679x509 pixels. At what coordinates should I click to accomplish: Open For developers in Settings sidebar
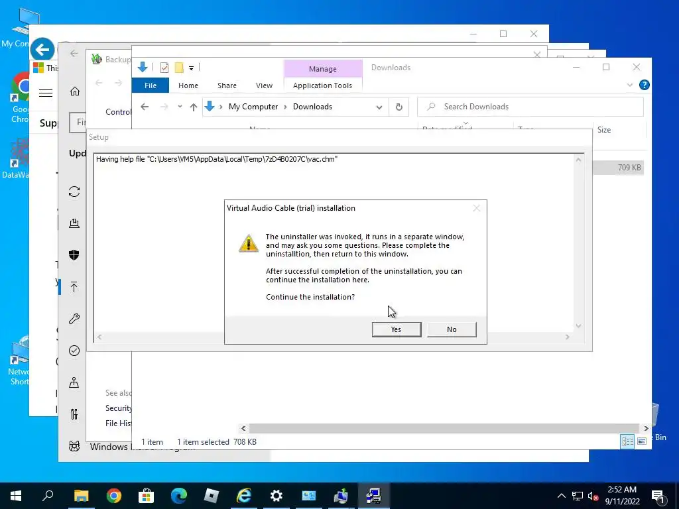pyautogui.click(x=74, y=414)
